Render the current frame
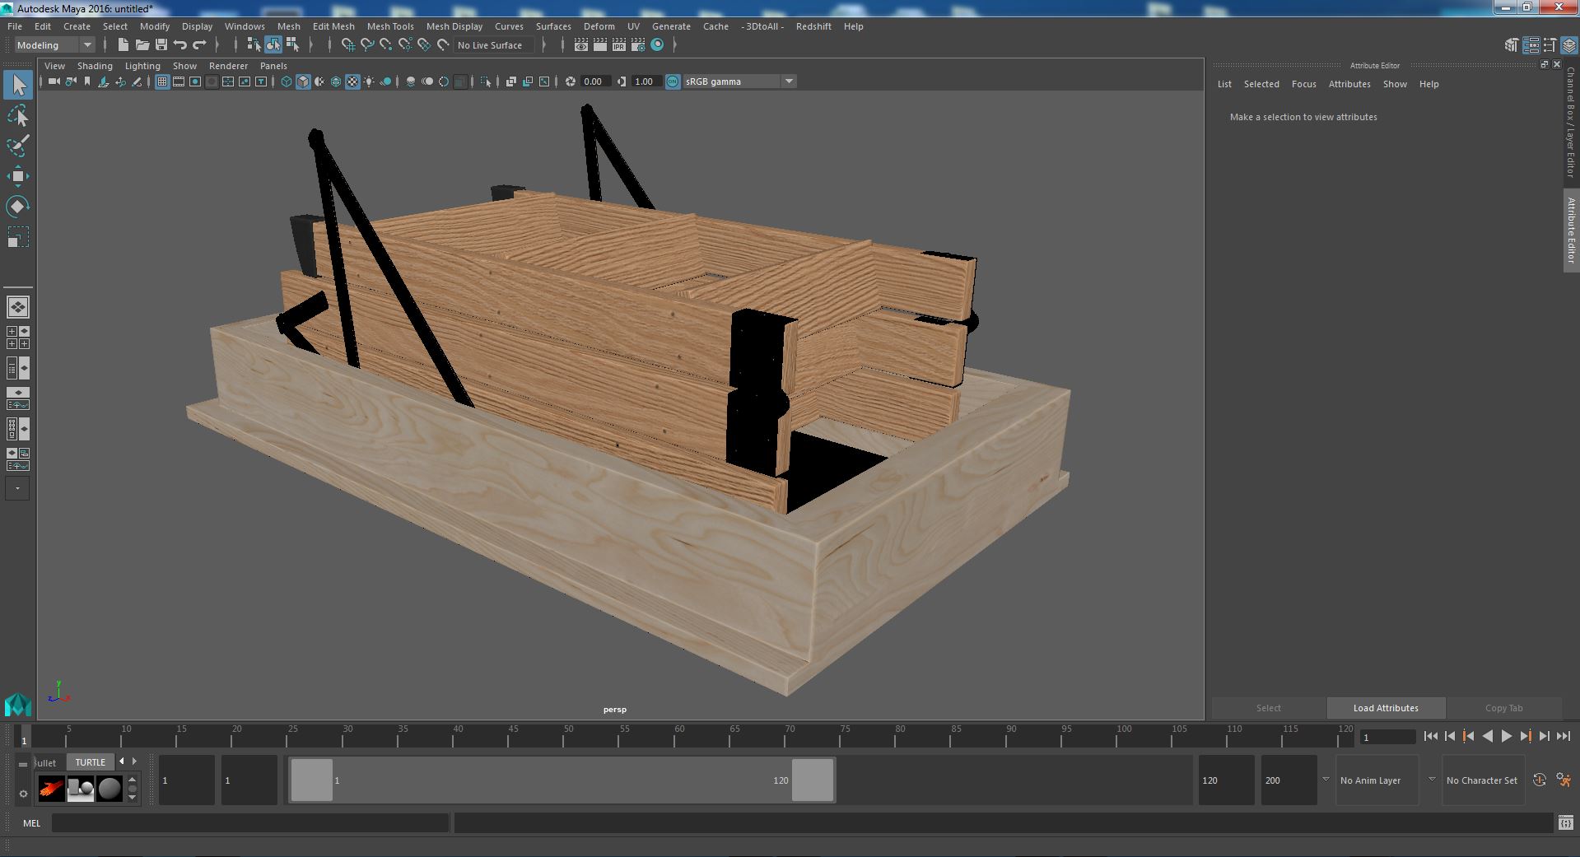Viewport: 1580px width, 857px height. point(600,45)
